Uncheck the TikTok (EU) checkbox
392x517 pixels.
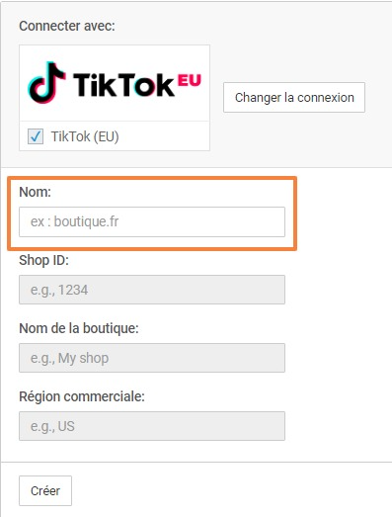(x=36, y=136)
